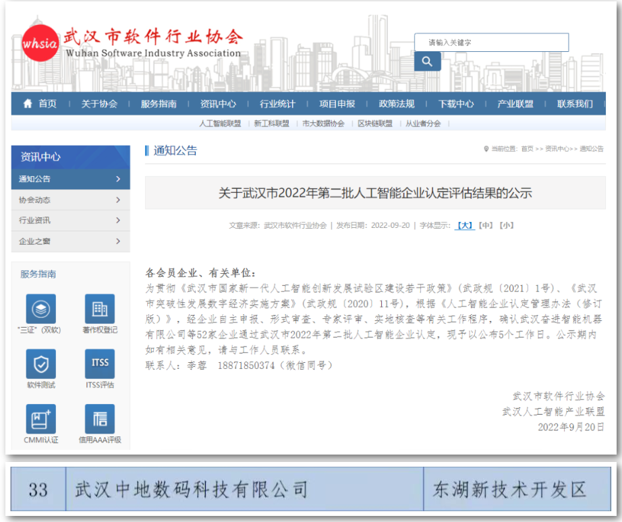The width and height of the screenshot is (622, 522).
Task: Click the article title 关于武汉市2022年第二批人工智能企业认定评估结果的公示
Action: (375, 193)
